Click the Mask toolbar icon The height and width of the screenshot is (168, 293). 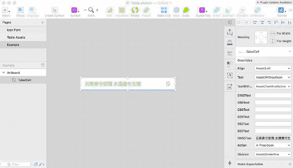pos(176,10)
